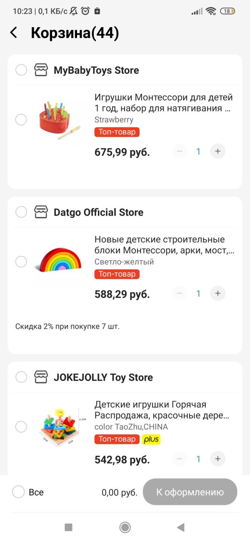Increase quantity of the Strawberry toy

217,151
